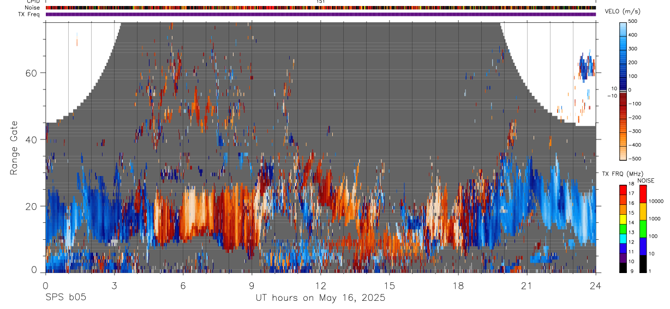This screenshot has height=309, width=670.
Task: Click the Range Gate y-axis title
Action: 14,148
